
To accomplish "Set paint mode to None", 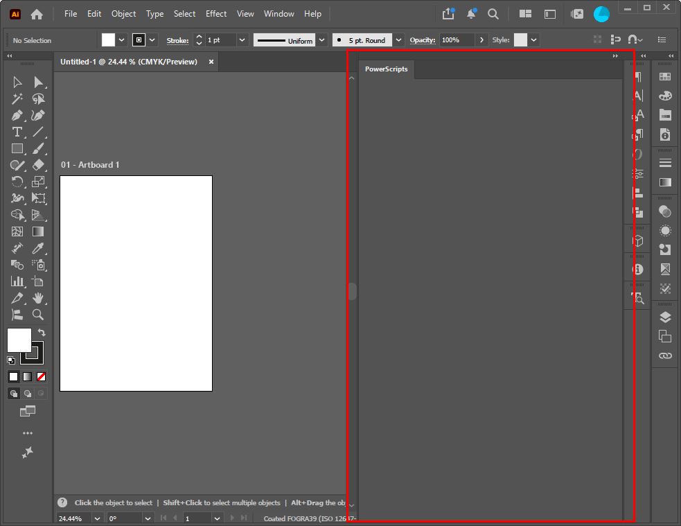I will click(x=42, y=376).
